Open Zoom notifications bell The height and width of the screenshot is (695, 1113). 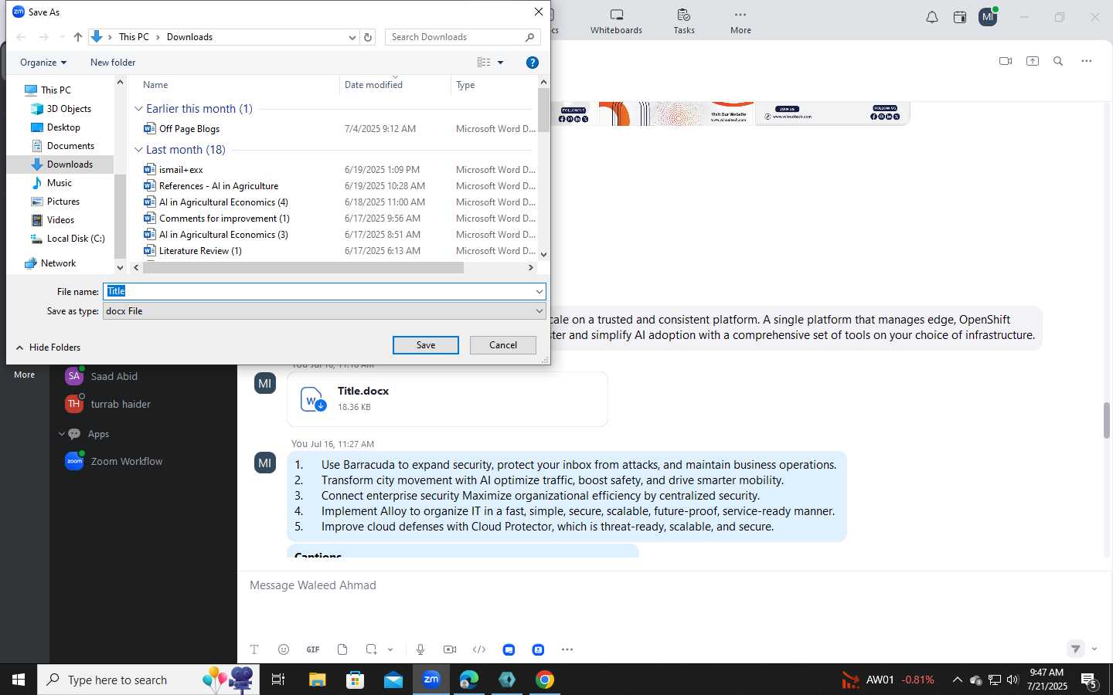tap(932, 17)
